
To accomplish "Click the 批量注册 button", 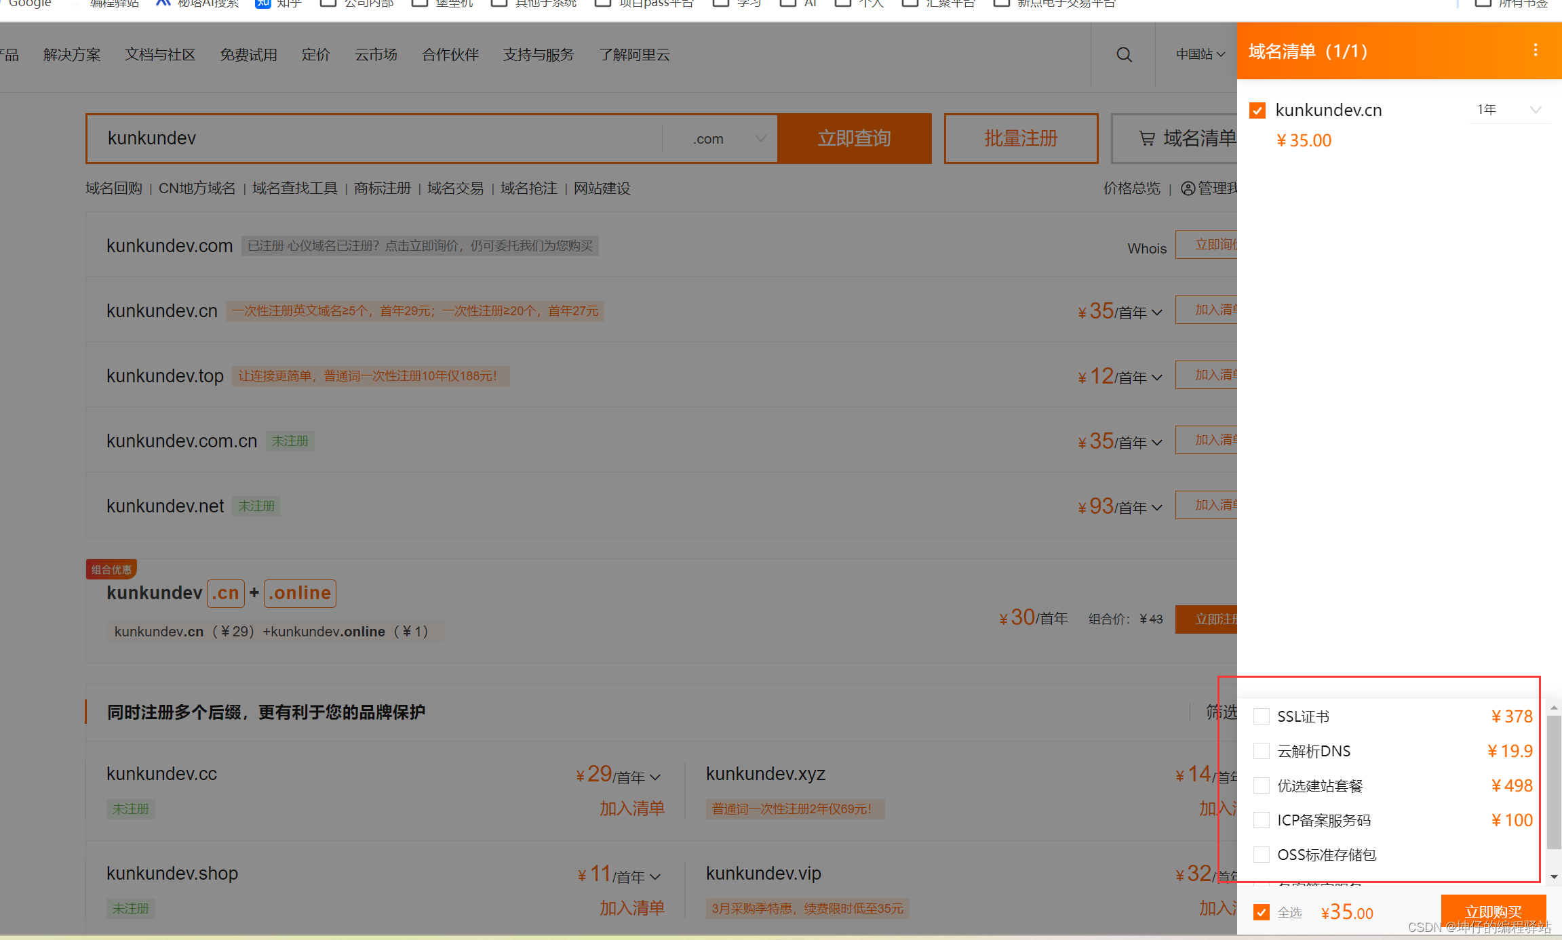I will [x=1021, y=138].
